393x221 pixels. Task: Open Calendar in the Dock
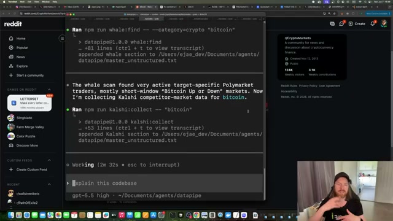tap(74, 215)
